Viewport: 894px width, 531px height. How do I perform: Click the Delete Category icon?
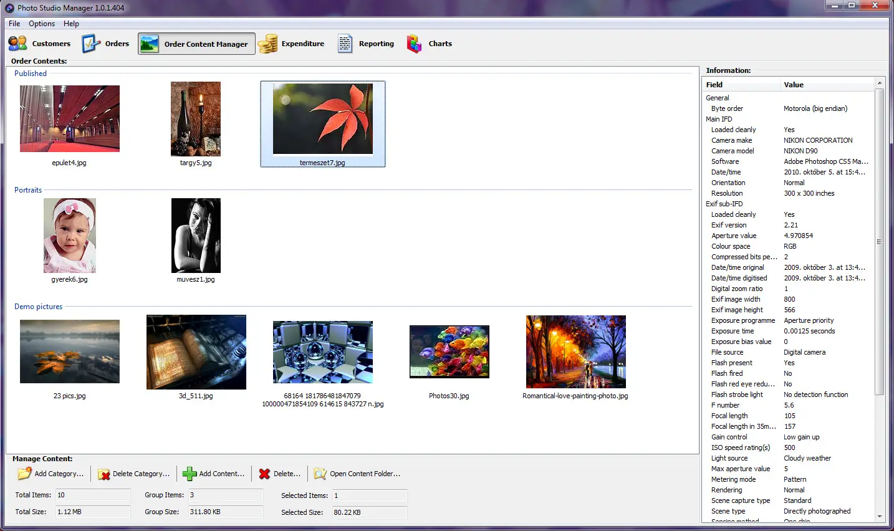tap(103, 474)
